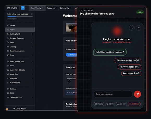This screenshot has width=151, height=119.
Task: Click the Setup rocket icon in sidebar
Action: 8,25
